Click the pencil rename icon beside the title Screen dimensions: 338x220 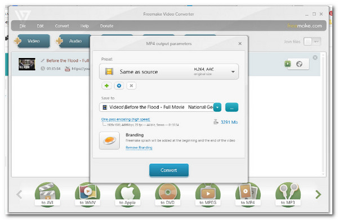(x=43, y=61)
